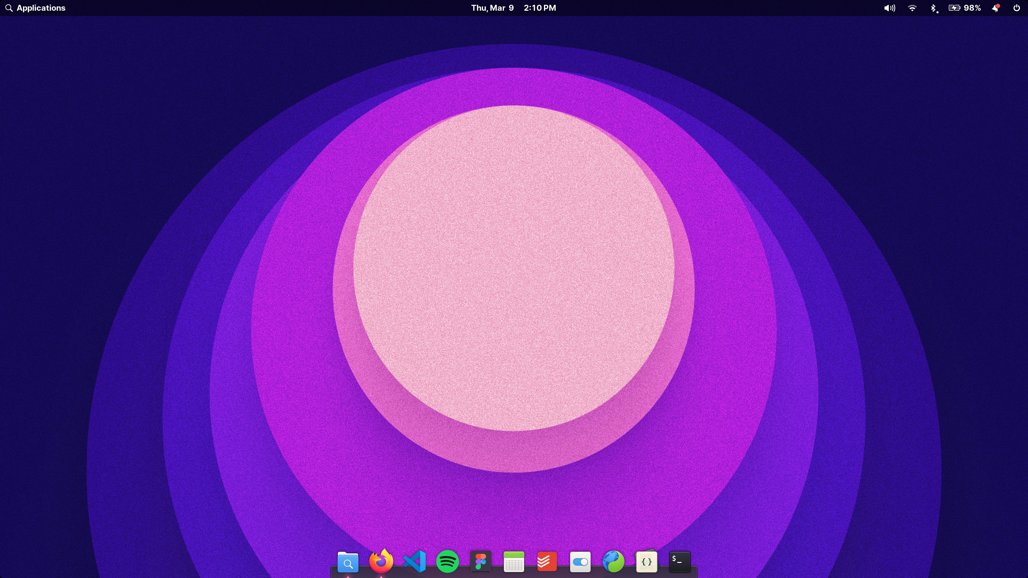
Task: Open the Files folder app in the dock
Action: [x=348, y=562]
